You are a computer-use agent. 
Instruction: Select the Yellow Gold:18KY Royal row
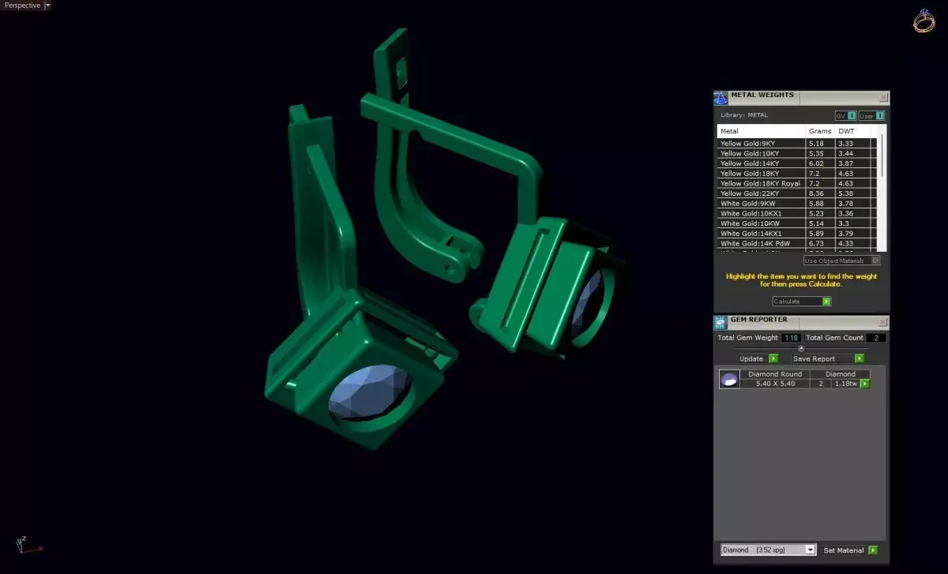pyautogui.click(x=758, y=183)
